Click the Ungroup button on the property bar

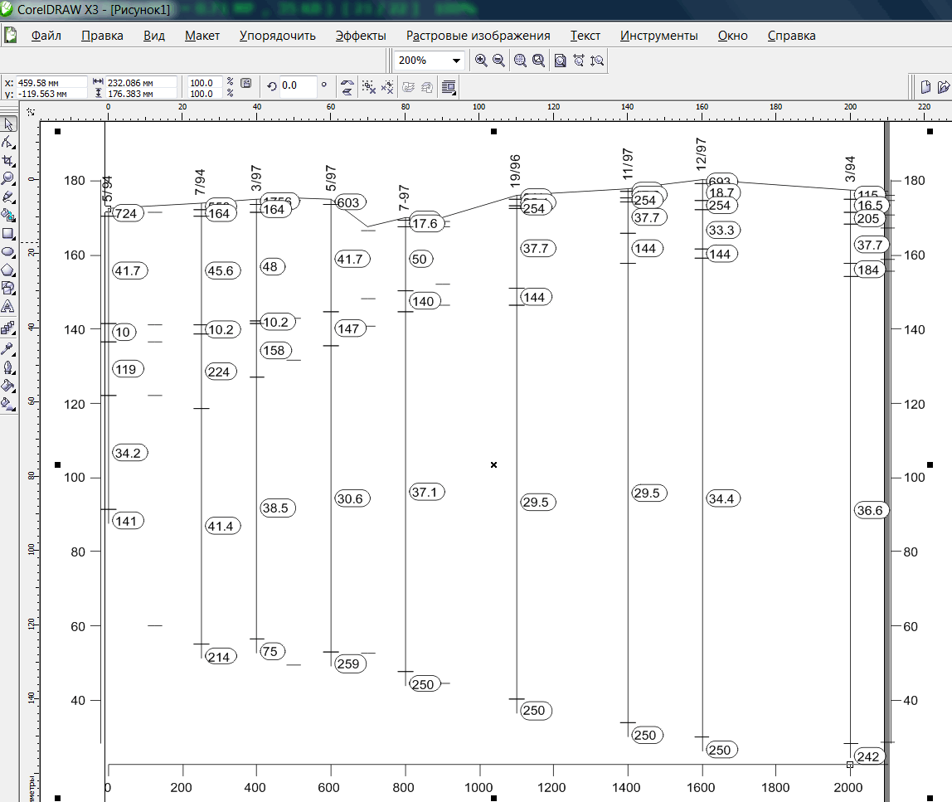369,87
